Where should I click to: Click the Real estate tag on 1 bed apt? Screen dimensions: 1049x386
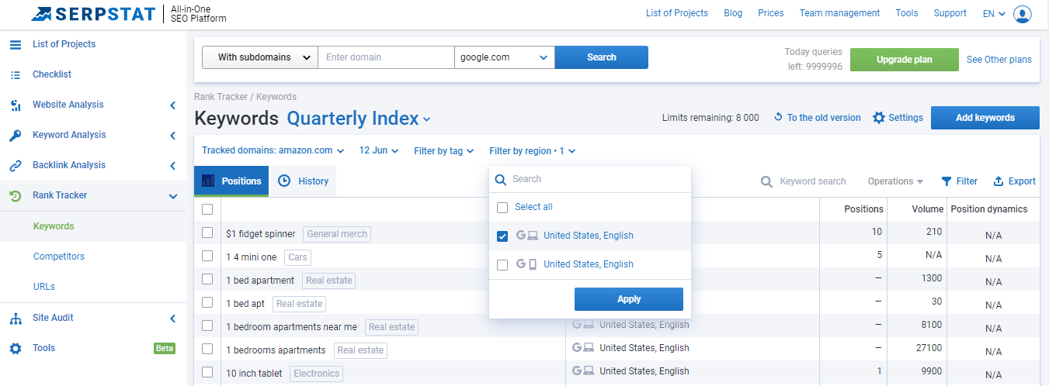click(299, 304)
